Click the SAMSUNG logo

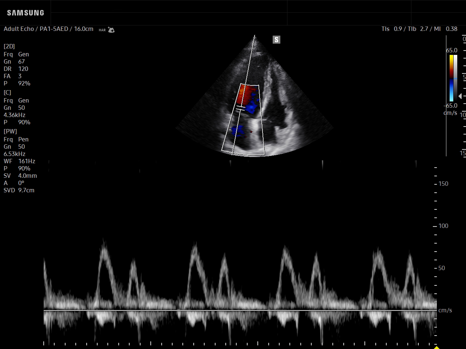click(x=25, y=13)
